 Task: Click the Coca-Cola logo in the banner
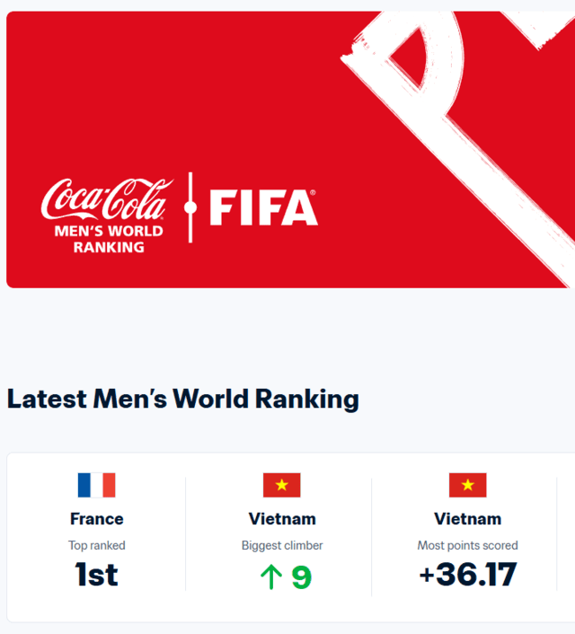pyautogui.click(x=106, y=198)
